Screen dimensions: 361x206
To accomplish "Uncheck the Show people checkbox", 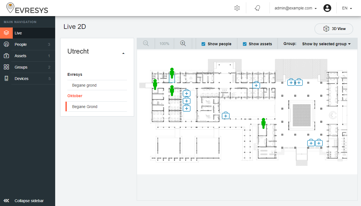I will [204, 44].
